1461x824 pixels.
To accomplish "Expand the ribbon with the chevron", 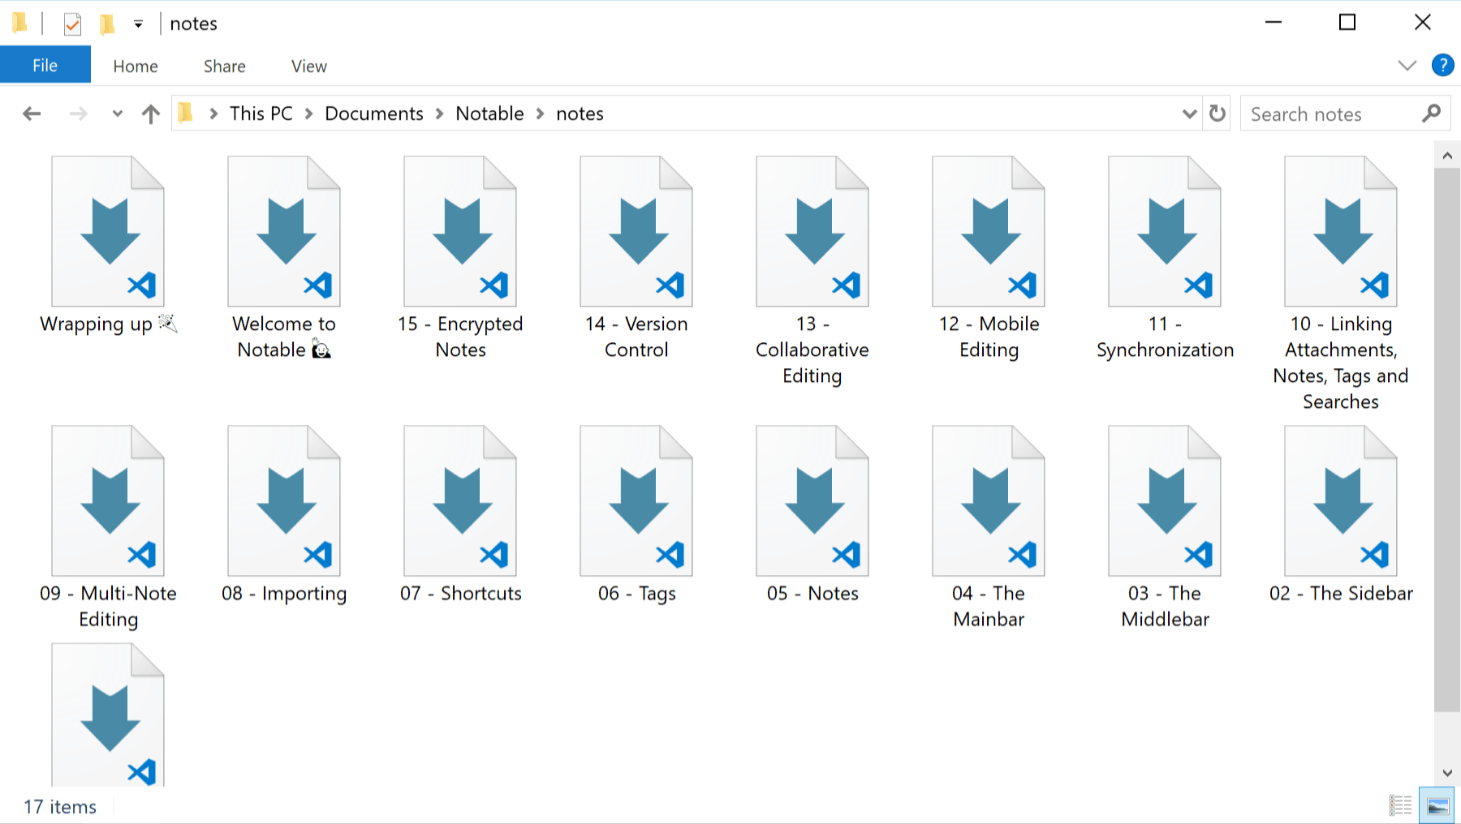I will [x=1407, y=65].
